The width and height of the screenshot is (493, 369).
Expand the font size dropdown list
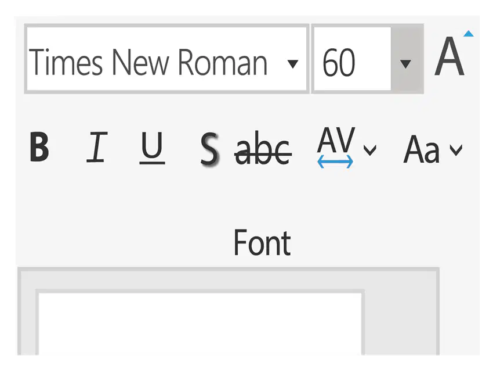pos(406,63)
